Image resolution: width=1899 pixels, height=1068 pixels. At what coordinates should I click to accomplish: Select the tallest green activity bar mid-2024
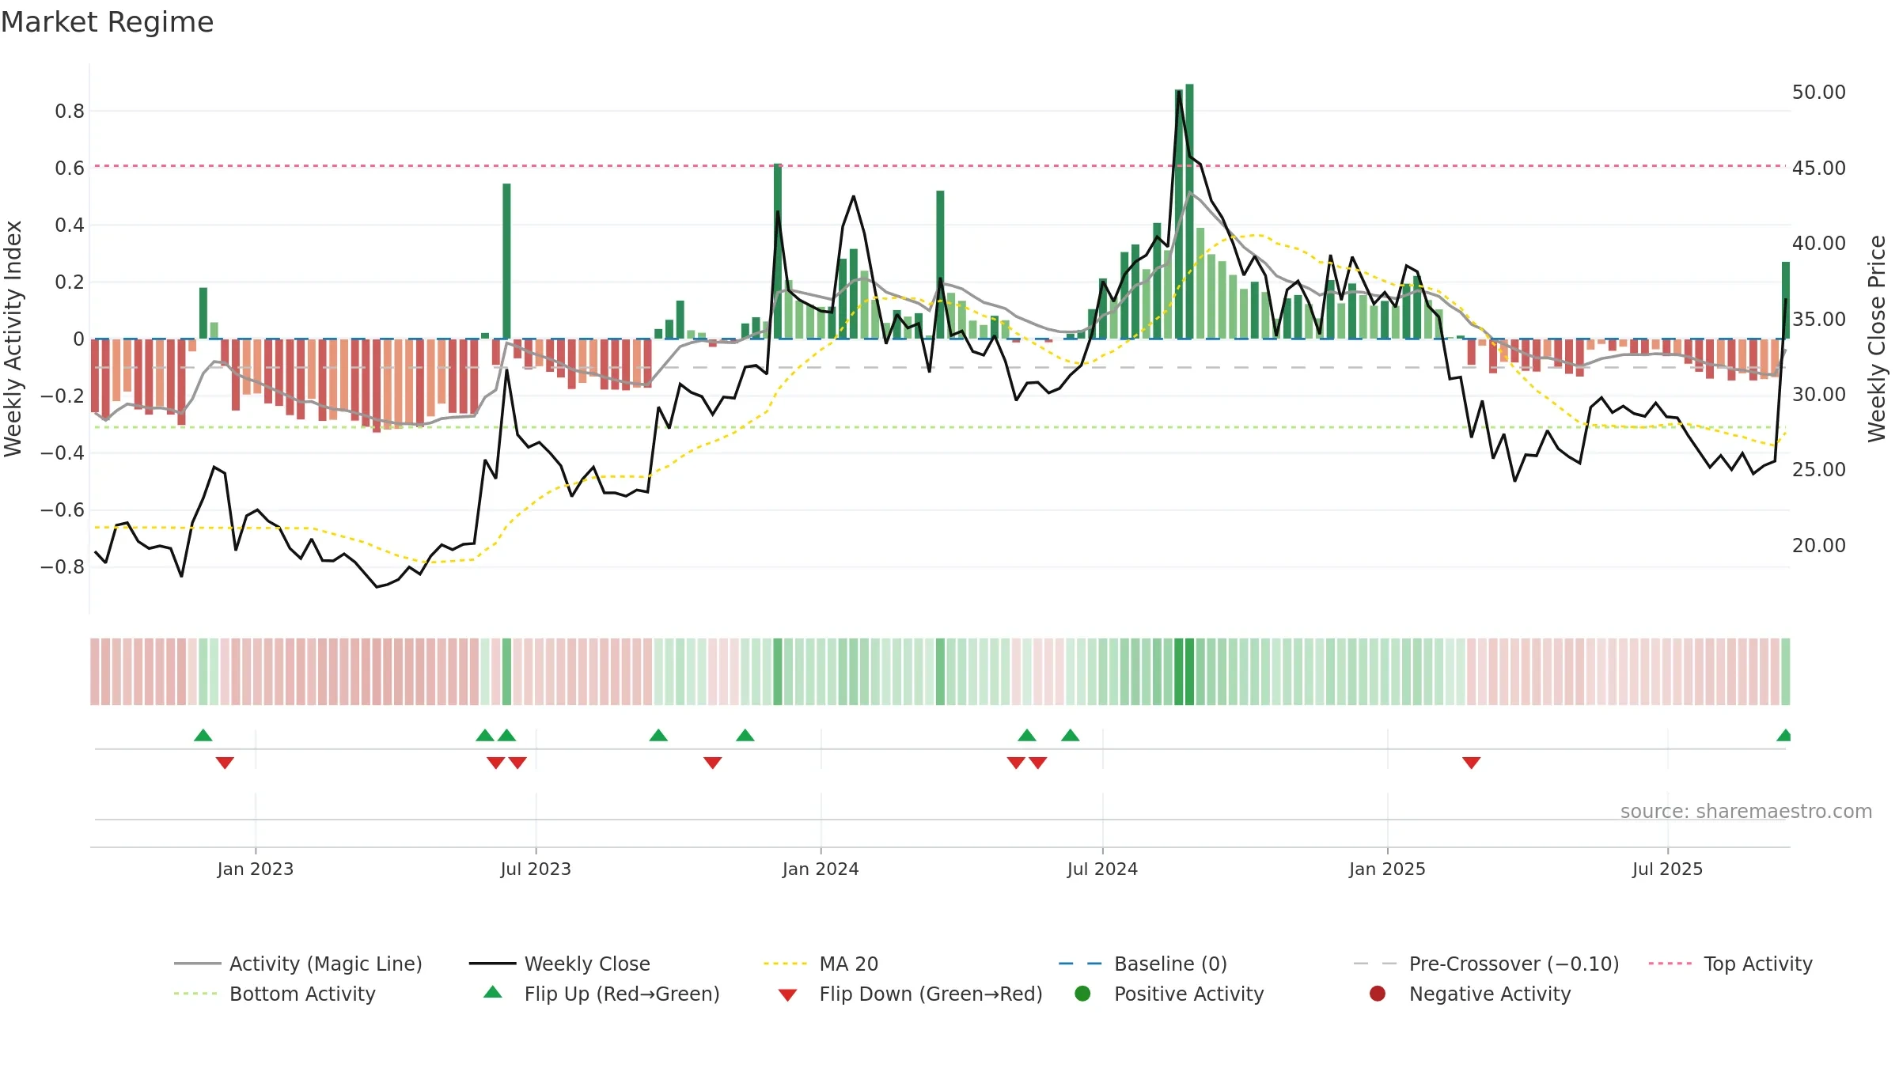1189,211
